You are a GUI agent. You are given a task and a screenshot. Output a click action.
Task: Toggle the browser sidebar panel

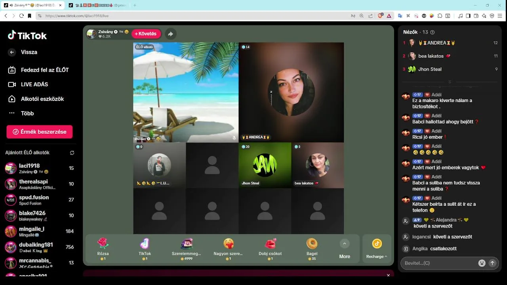(x=468, y=16)
